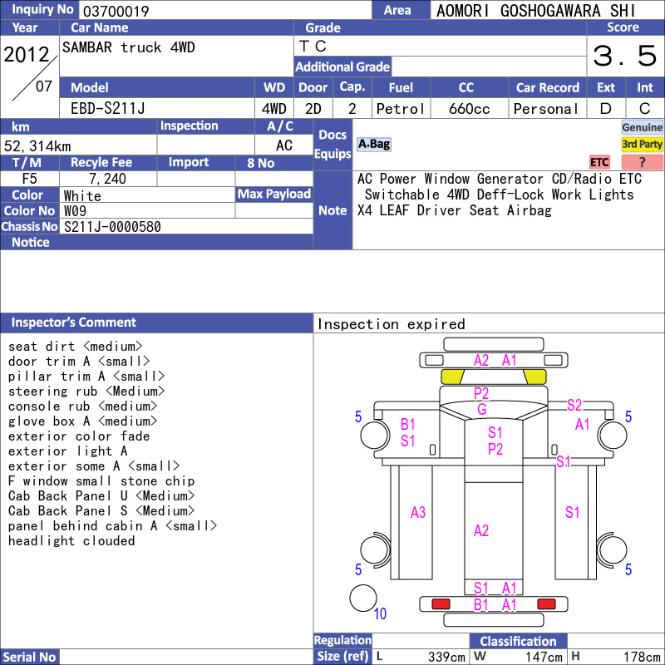Select the inquiry number 03700019
The height and width of the screenshot is (665, 665).
[116, 11]
